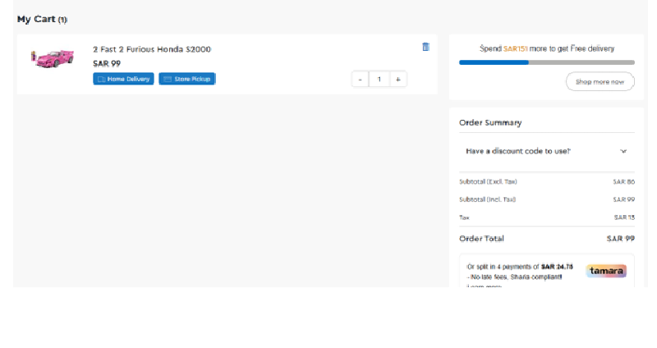Select the Home Delivery option label

coord(128,80)
